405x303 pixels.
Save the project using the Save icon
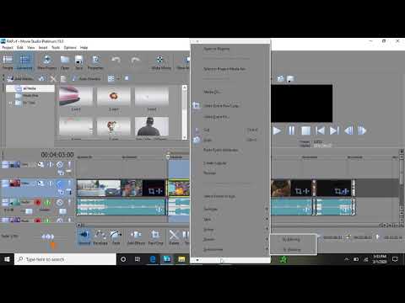point(79,62)
